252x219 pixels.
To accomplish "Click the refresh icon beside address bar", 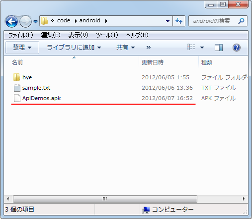I will pos(179,21).
